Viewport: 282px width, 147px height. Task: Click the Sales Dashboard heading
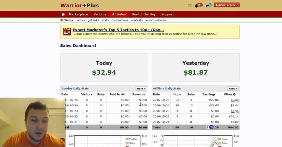[x=78, y=46]
